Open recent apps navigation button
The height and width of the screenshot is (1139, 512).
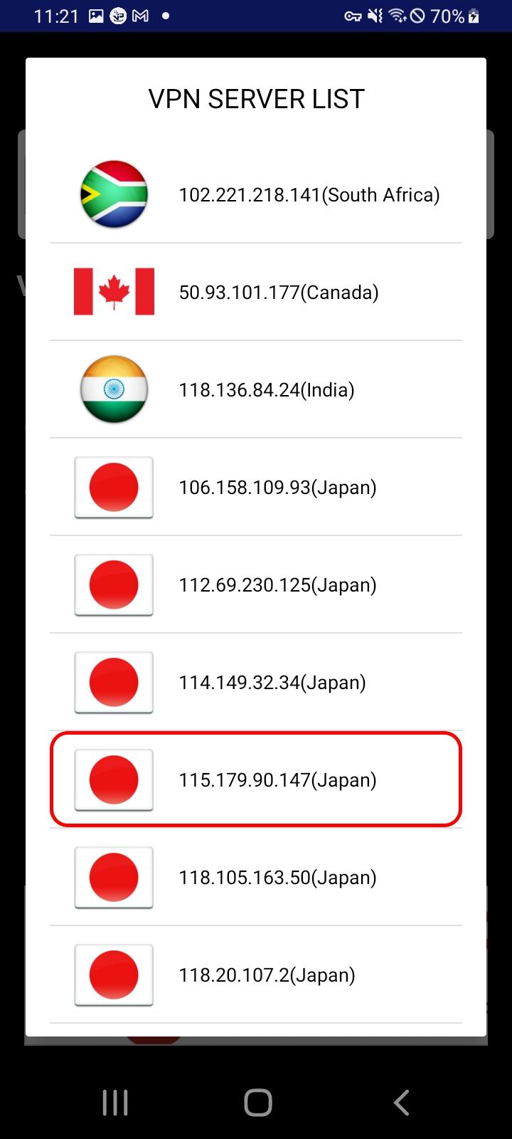[115, 1103]
